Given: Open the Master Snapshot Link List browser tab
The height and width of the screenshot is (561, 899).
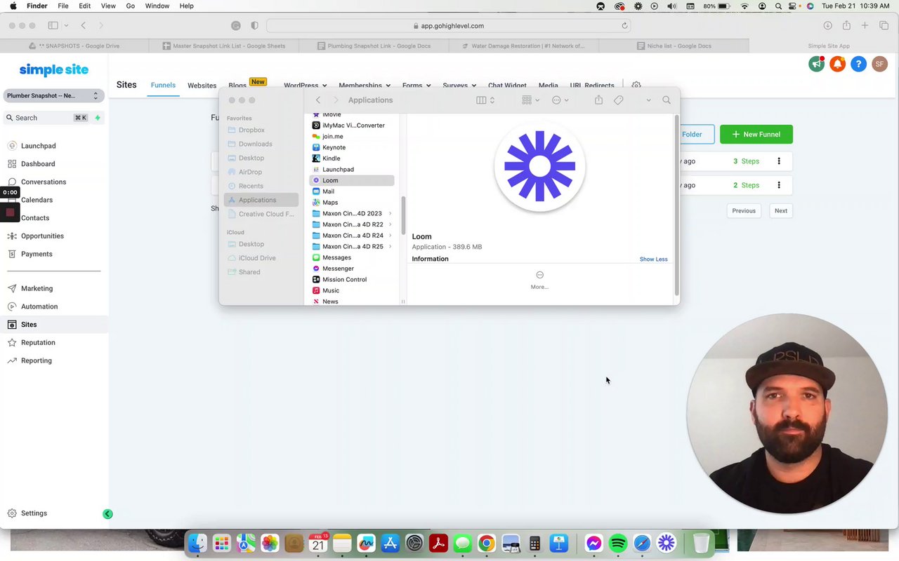Looking at the screenshot, I should click(x=223, y=46).
